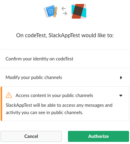130x144 pixels.
Task: Click the green Authorize button
Action: click(x=98, y=136)
